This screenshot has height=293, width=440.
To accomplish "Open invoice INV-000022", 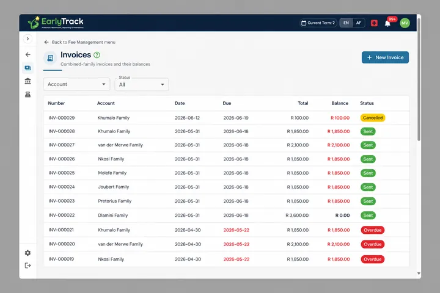I will coord(226,215).
